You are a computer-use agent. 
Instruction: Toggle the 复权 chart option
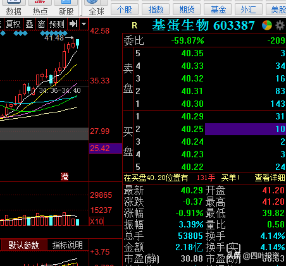tap(13, 24)
